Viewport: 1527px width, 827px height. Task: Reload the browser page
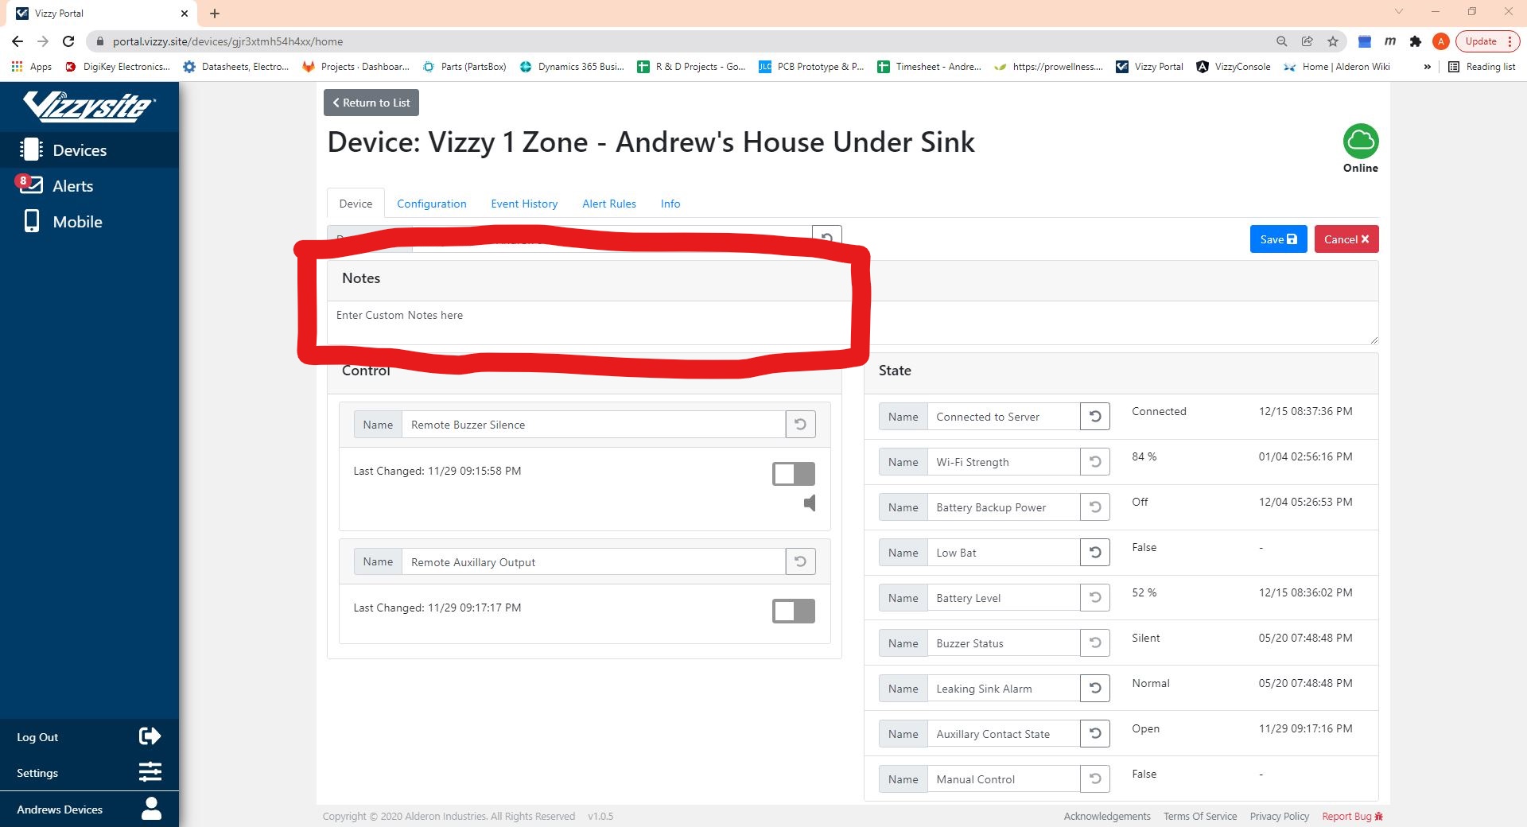(x=68, y=41)
